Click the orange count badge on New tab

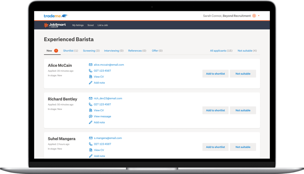(x=56, y=51)
